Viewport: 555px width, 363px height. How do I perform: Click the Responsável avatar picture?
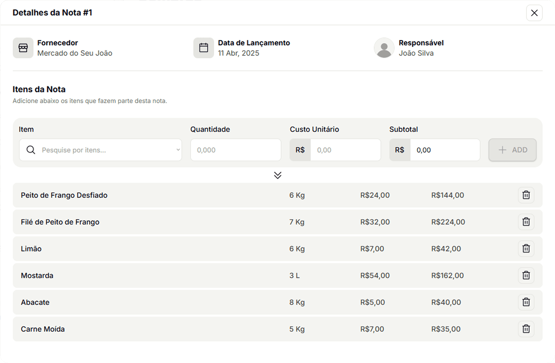(x=384, y=48)
